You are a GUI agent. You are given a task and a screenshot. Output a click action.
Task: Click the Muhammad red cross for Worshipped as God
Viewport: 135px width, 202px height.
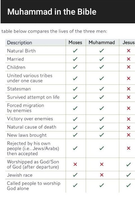tap(102, 164)
